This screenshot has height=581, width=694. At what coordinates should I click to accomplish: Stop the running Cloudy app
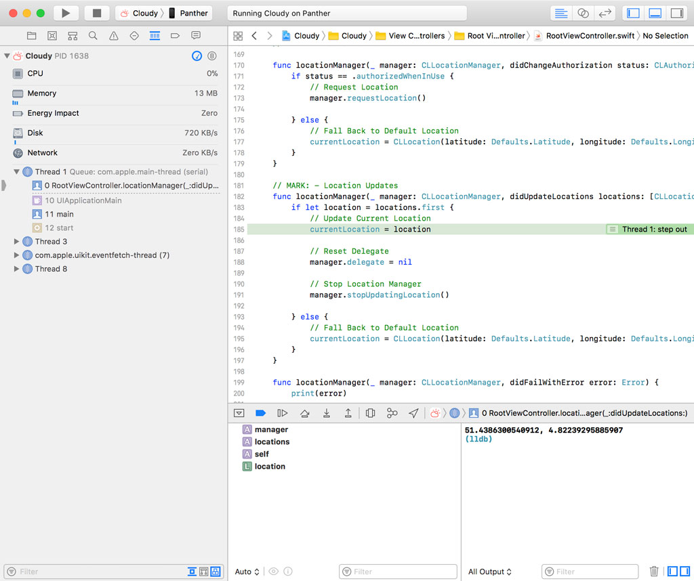coord(97,13)
